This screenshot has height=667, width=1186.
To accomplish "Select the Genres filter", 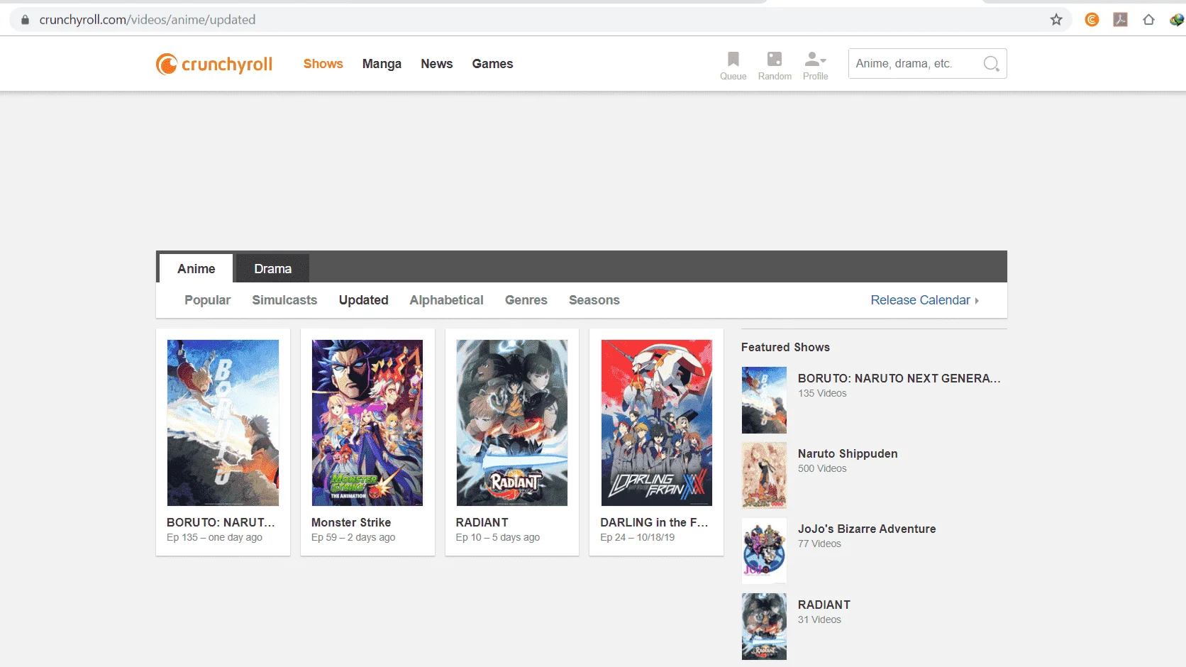I will click(526, 300).
